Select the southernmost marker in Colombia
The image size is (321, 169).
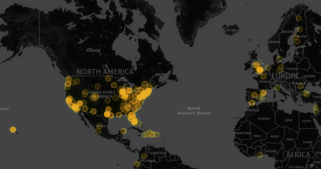point(137,164)
